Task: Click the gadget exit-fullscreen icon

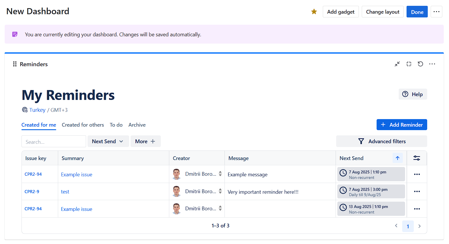Action: 409,64
